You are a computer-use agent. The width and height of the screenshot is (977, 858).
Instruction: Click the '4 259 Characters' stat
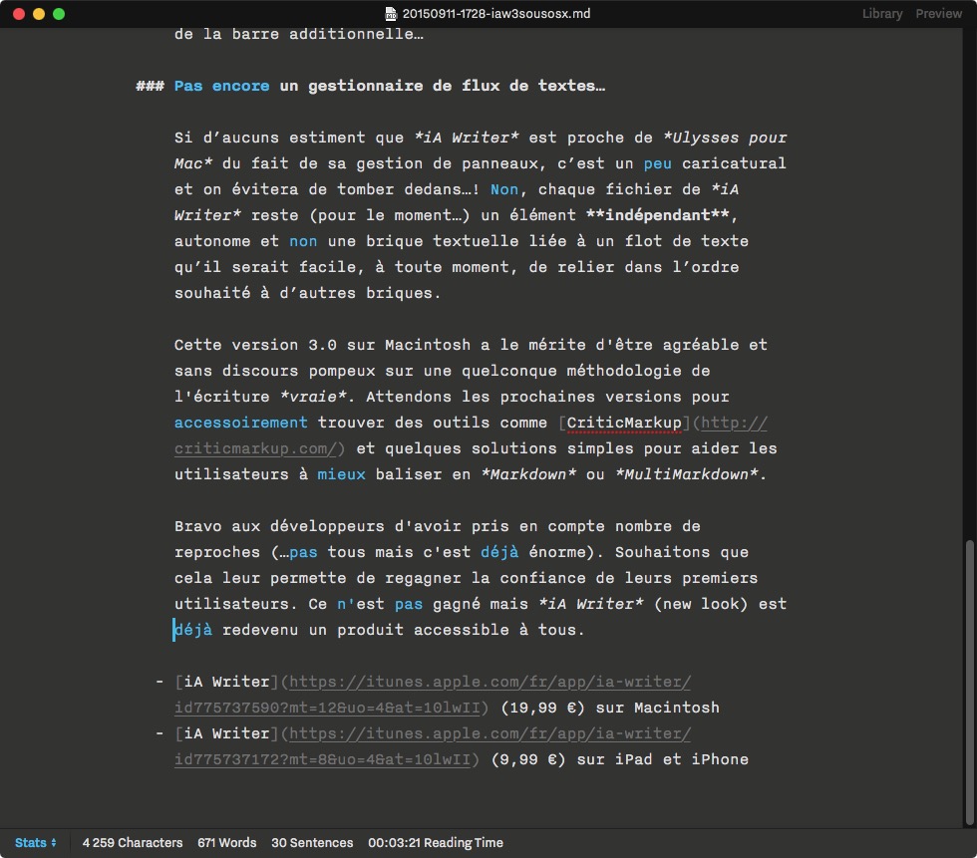coord(133,842)
